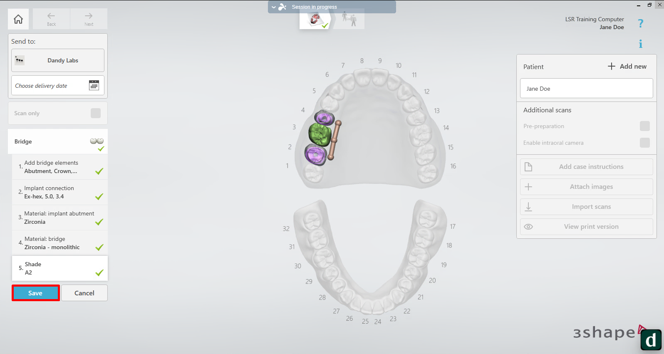Click the question mark help icon
Image resolution: width=664 pixels, height=354 pixels.
point(640,24)
